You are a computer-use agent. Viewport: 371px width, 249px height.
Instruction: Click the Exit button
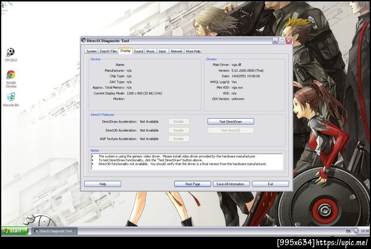click(x=270, y=184)
